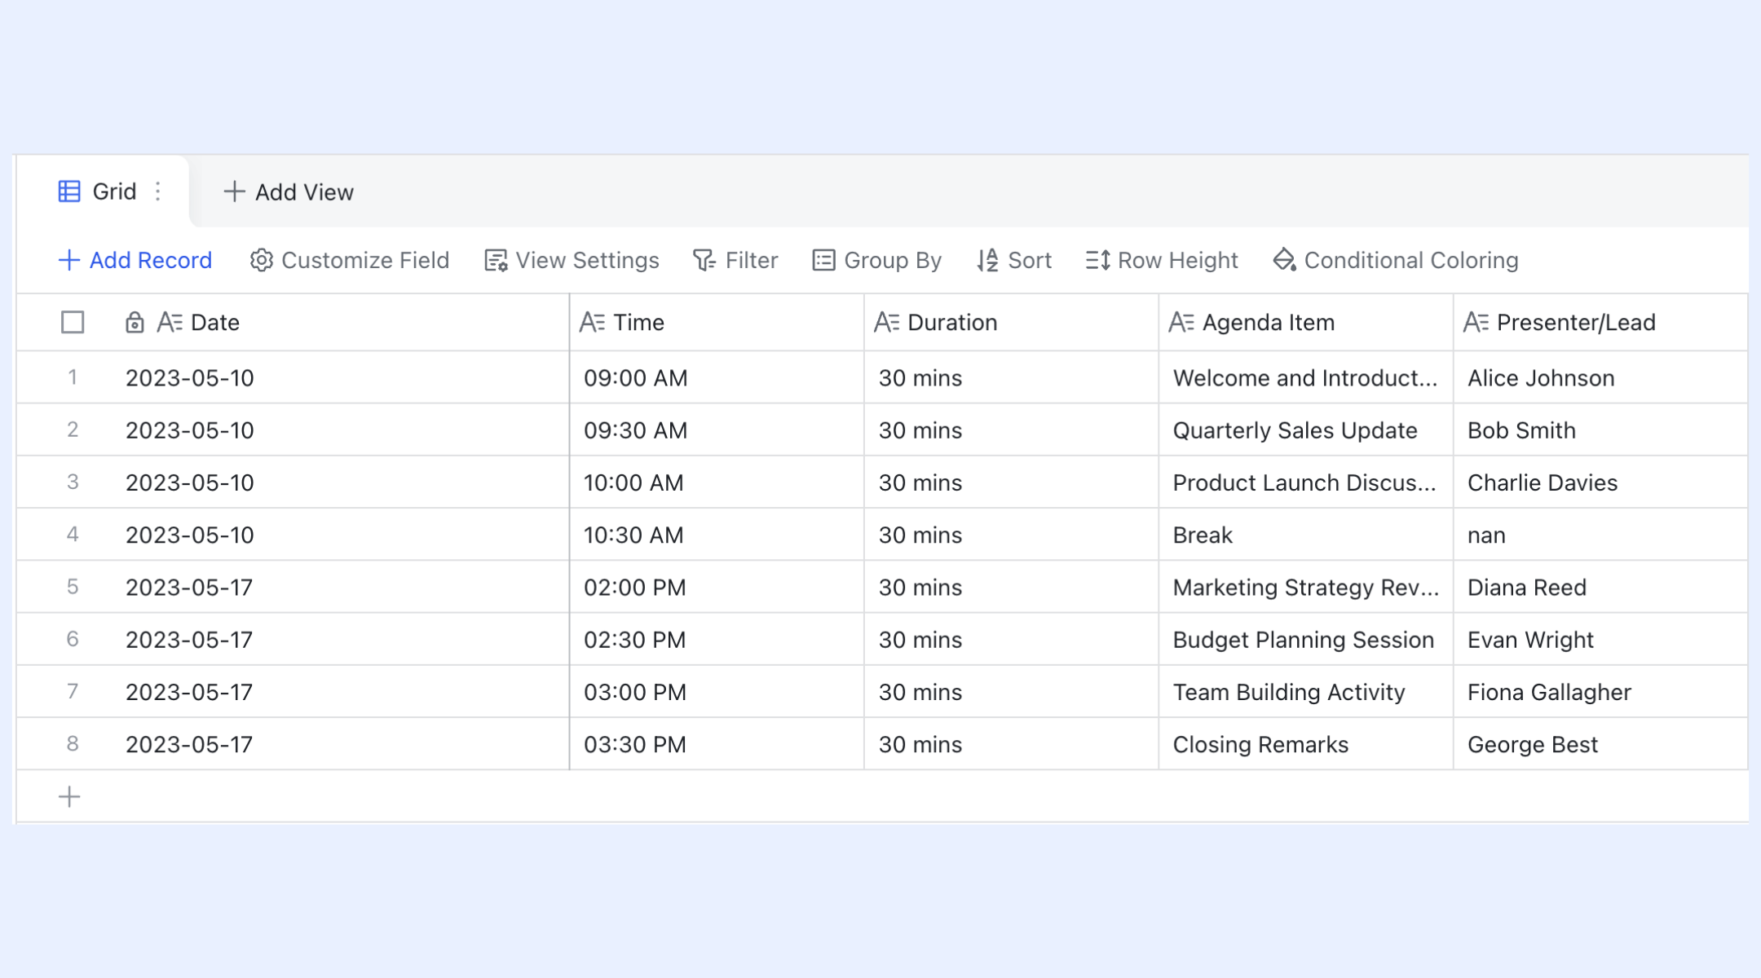Select the 09:30 AM time cell
The height and width of the screenshot is (978, 1761).
click(717, 430)
